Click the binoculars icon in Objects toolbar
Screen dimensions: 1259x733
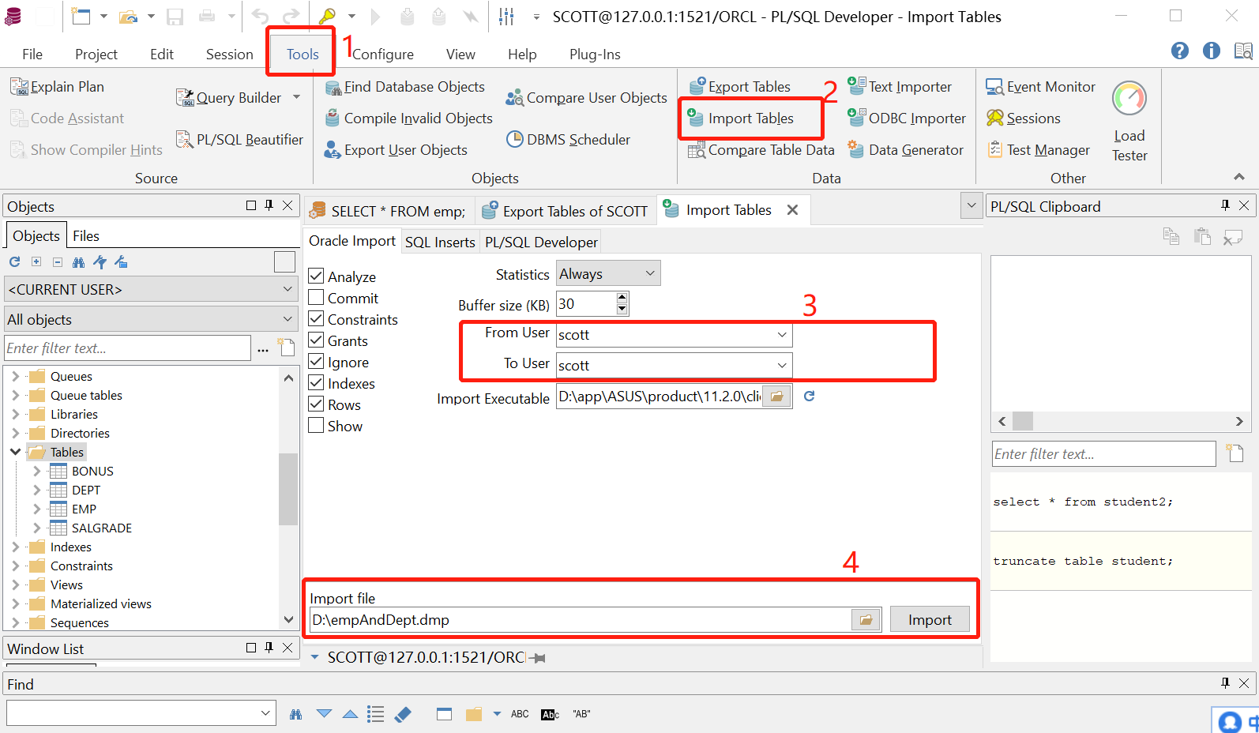pos(78,262)
